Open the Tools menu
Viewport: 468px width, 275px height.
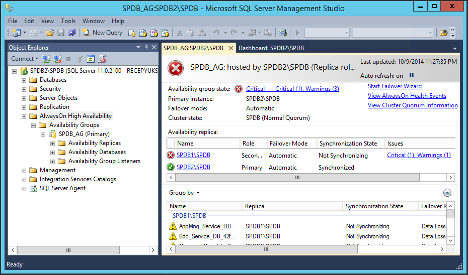[68, 21]
